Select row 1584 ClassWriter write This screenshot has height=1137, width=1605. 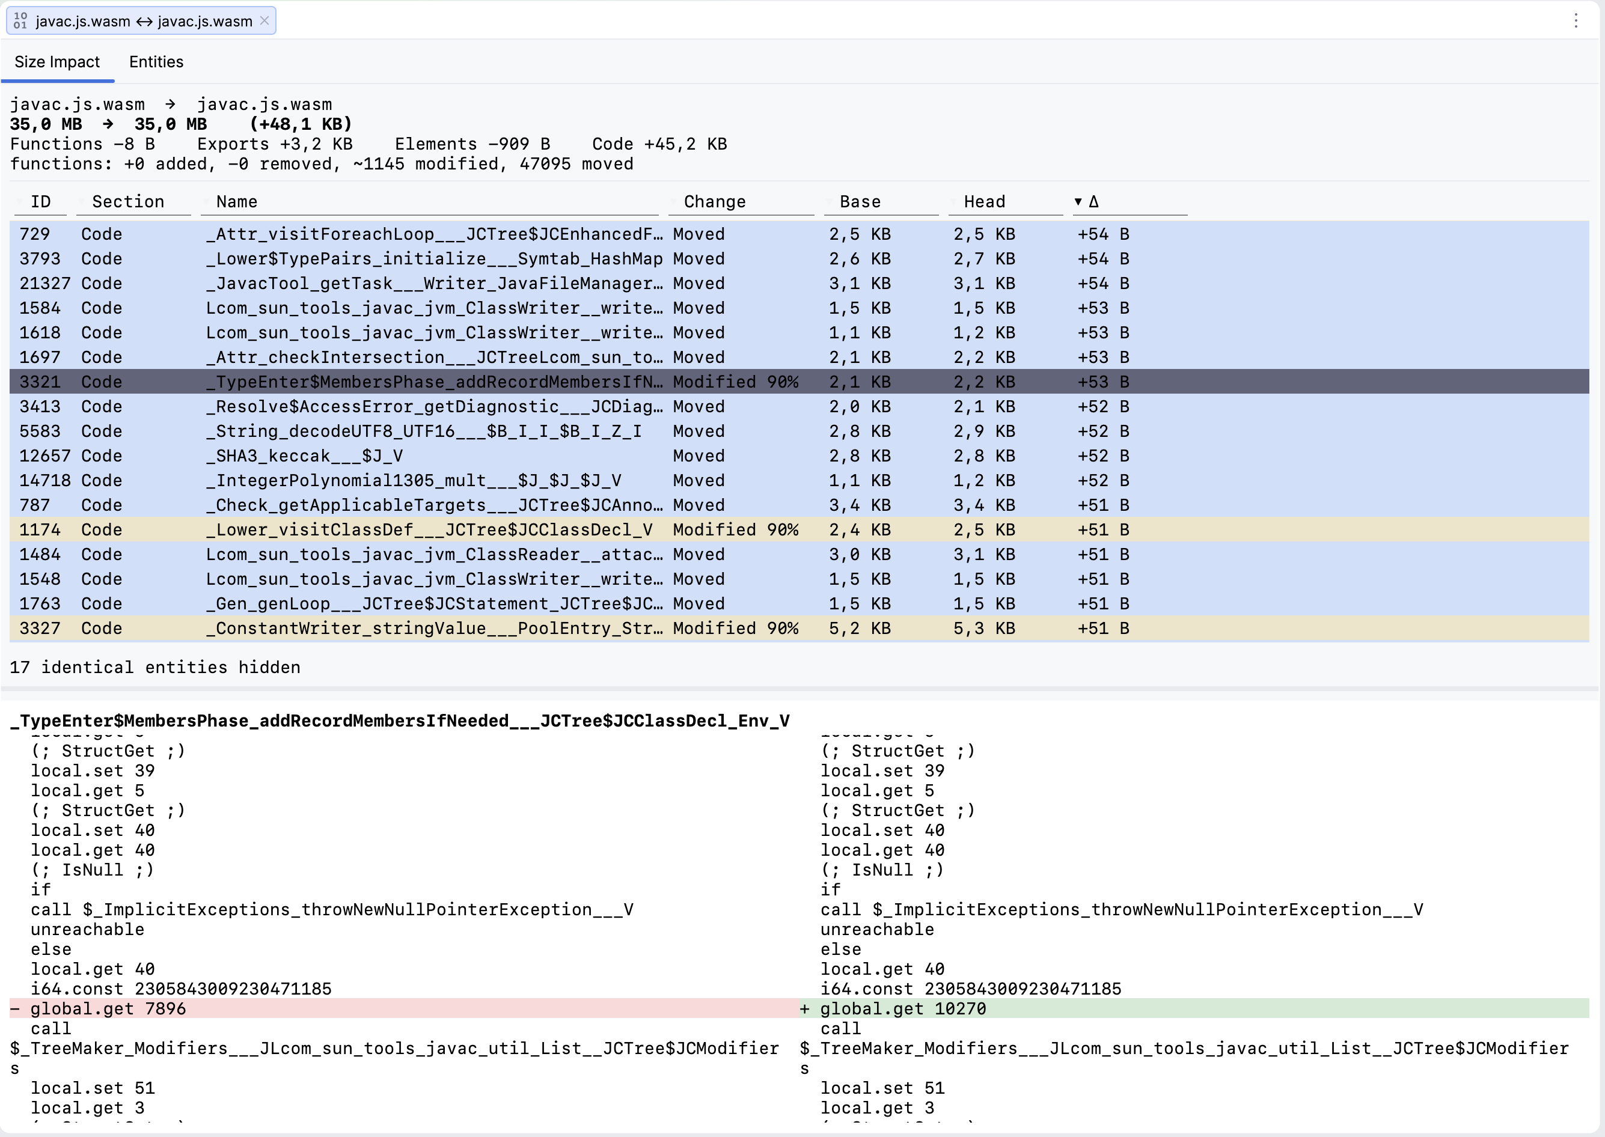tap(799, 308)
